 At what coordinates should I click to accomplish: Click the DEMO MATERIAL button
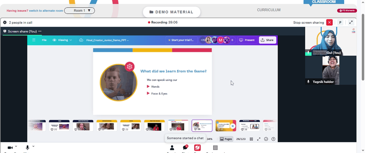click(x=172, y=12)
